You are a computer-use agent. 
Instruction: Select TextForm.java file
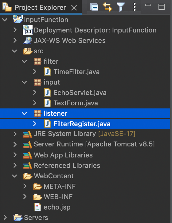76,103
